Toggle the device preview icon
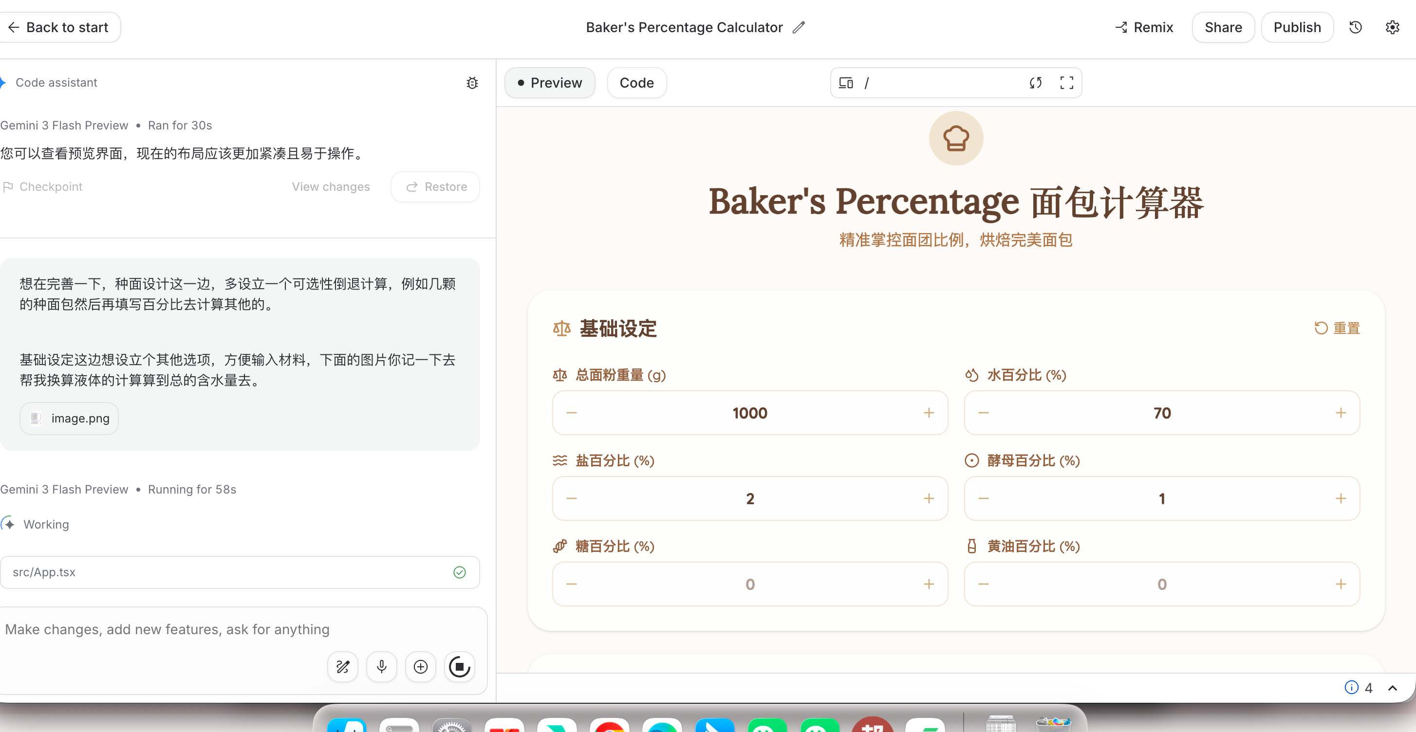1416x732 pixels. (x=845, y=83)
